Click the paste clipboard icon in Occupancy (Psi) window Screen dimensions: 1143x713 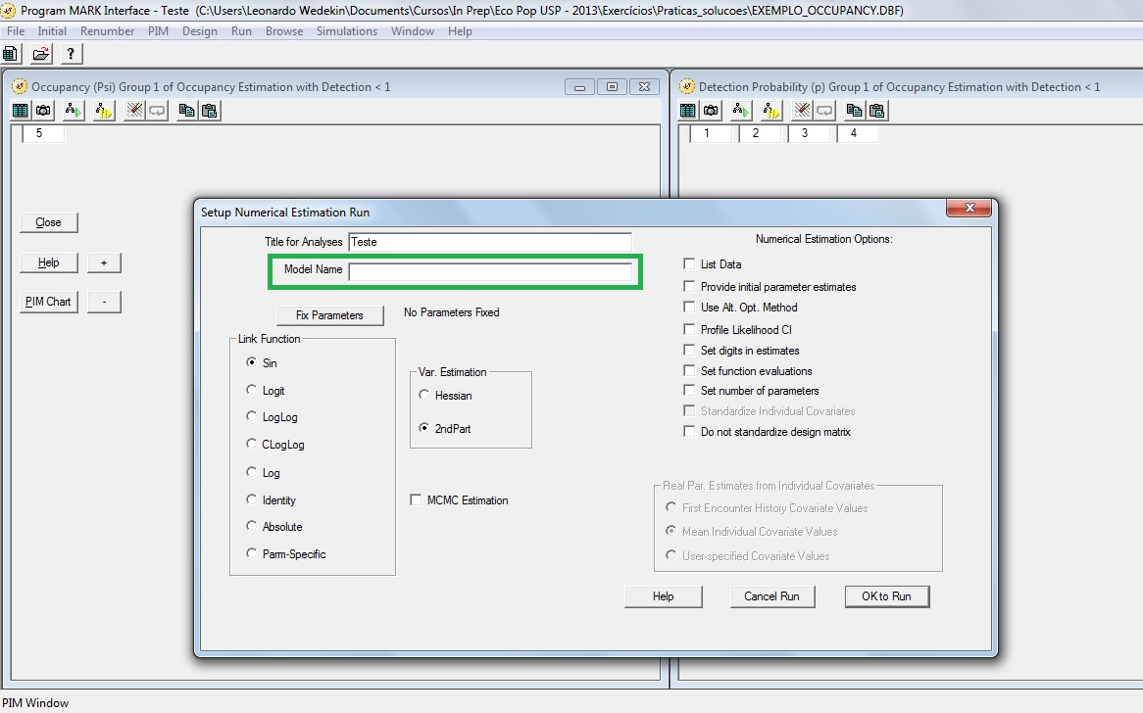tap(210, 111)
